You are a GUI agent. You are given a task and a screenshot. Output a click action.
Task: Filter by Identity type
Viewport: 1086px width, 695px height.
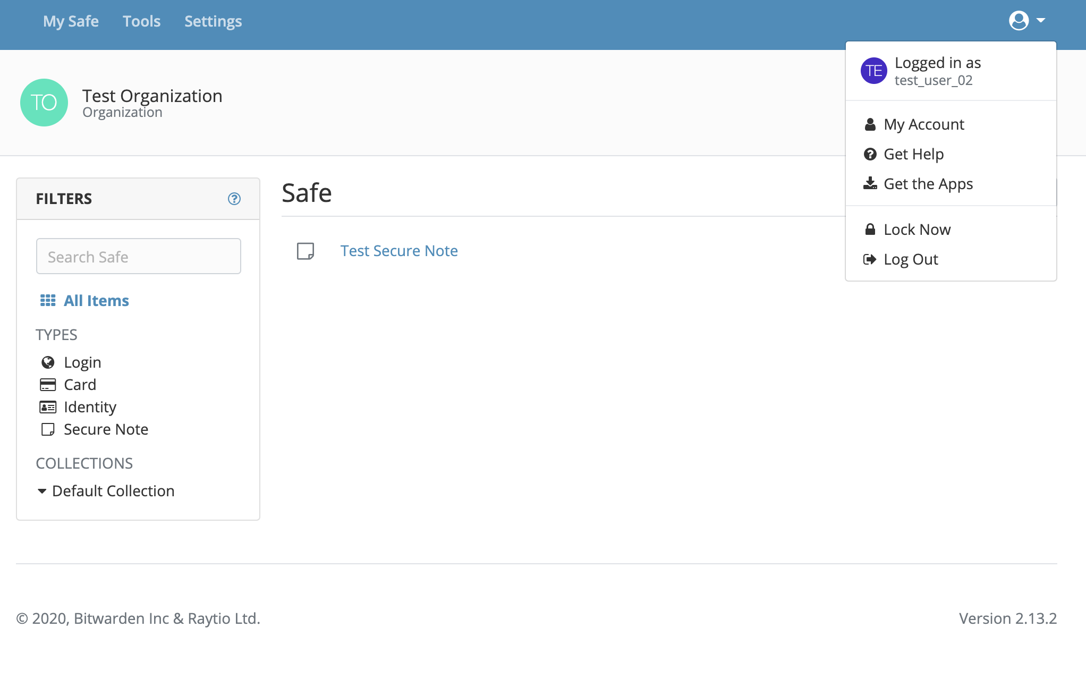[90, 407]
